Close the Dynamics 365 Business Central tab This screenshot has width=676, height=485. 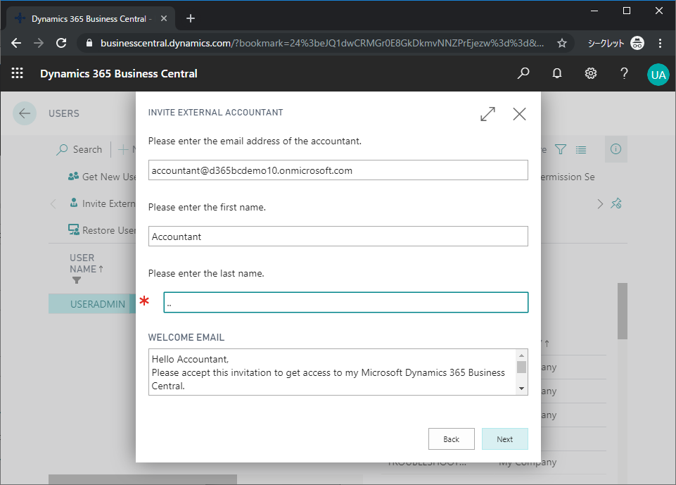(164, 18)
